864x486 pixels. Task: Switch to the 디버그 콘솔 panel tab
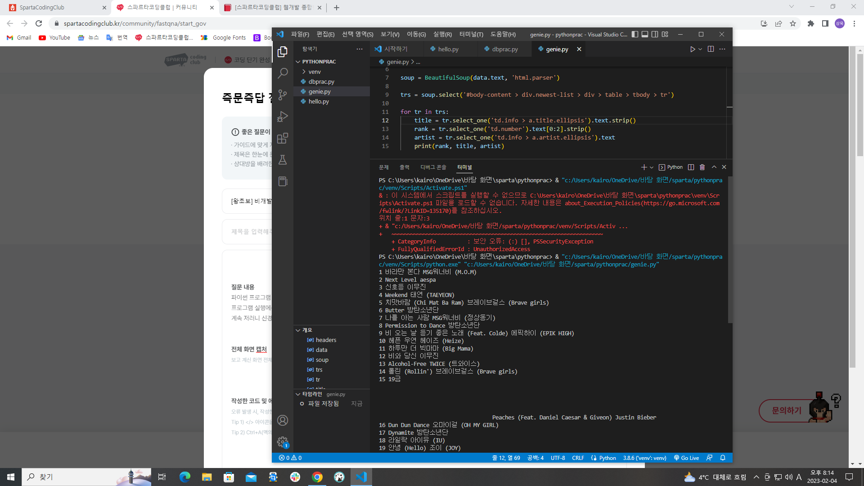tap(433, 167)
